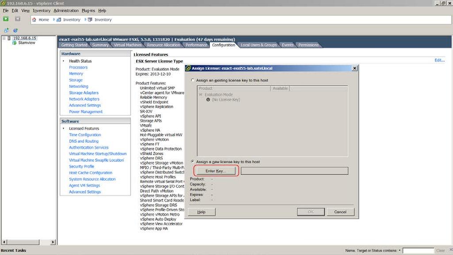Viewport: 453px width, 255px height.
Task: Open the Storage Adapters link
Action: click(x=84, y=93)
